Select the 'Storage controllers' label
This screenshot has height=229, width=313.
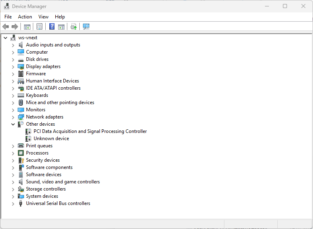(46, 189)
